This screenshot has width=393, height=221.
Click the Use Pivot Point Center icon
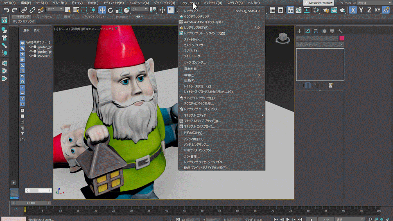click(x=152, y=10)
